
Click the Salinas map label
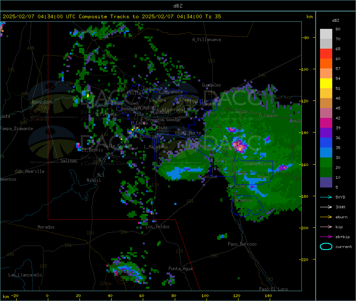[68, 161]
